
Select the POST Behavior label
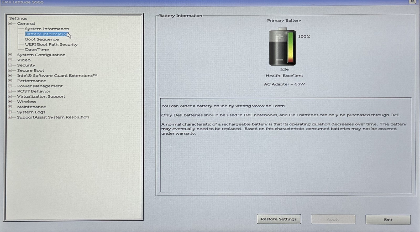click(34, 91)
